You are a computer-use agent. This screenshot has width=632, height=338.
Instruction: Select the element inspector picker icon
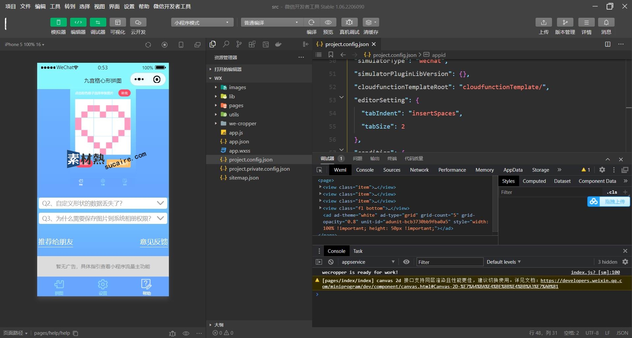click(x=319, y=170)
